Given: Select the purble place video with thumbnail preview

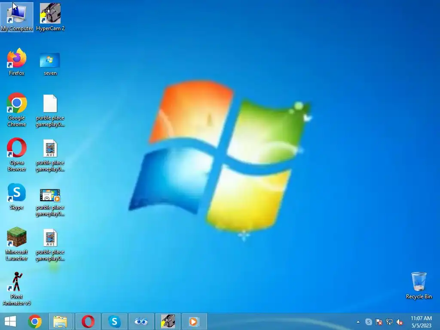Looking at the screenshot, I should (x=50, y=202).
